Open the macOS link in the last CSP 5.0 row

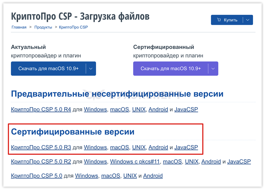coord(111,176)
